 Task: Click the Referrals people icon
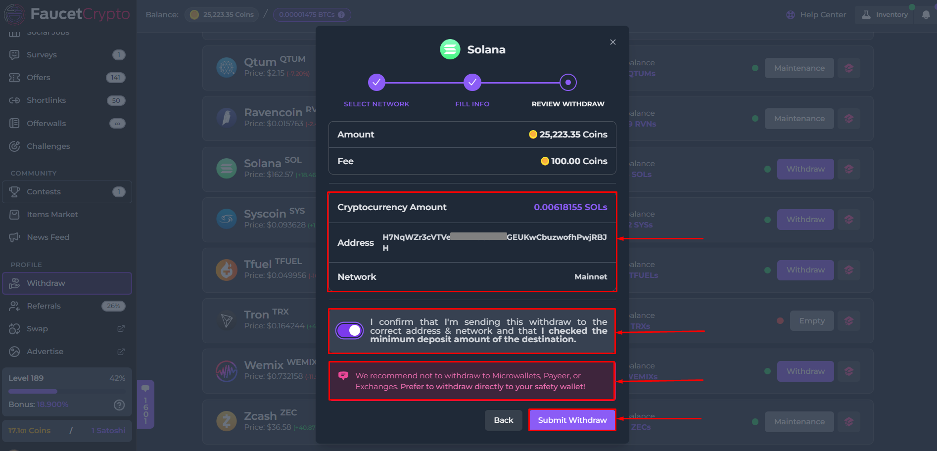14,306
